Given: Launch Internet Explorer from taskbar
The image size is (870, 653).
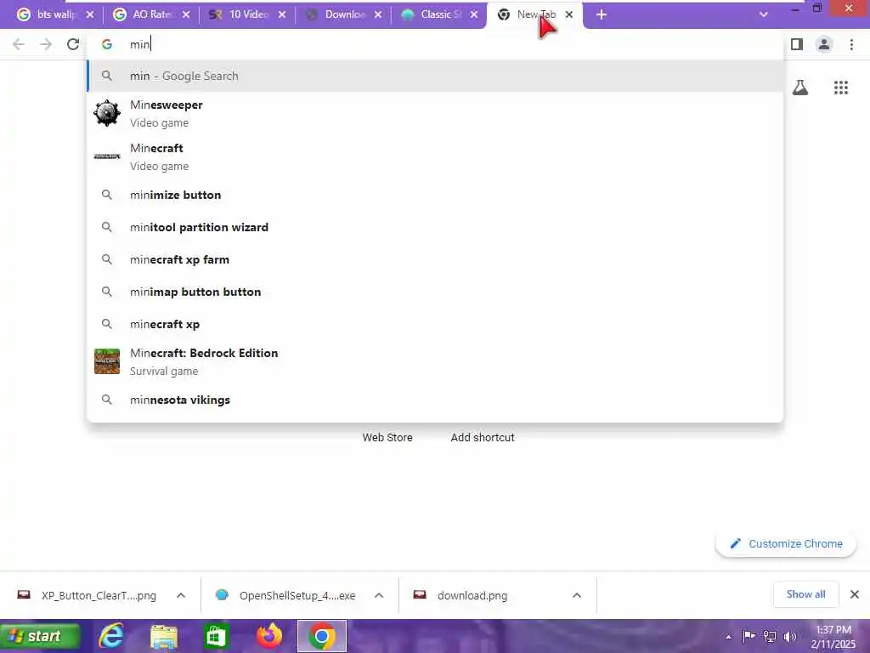Looking at the screenshot, I should point(111,636).
